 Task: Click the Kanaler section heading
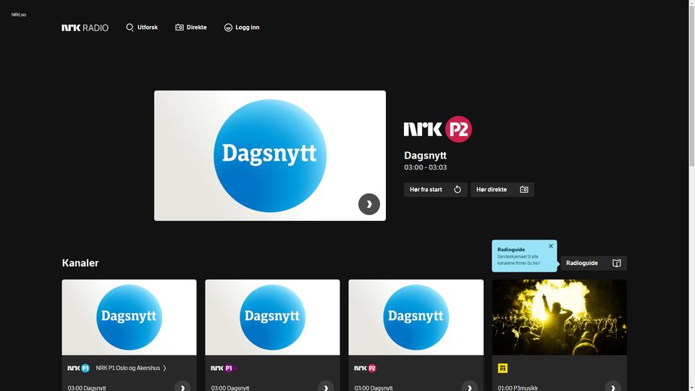[x=80, y=263]
